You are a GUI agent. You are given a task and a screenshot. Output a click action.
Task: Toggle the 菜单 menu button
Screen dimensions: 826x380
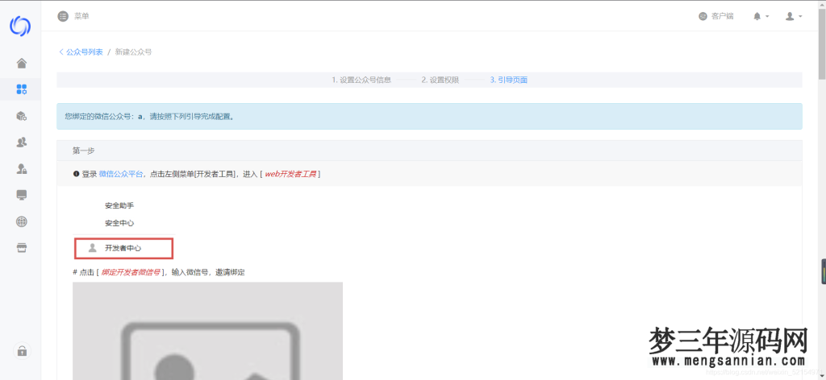pyautogui.click(x=73, y=16)
